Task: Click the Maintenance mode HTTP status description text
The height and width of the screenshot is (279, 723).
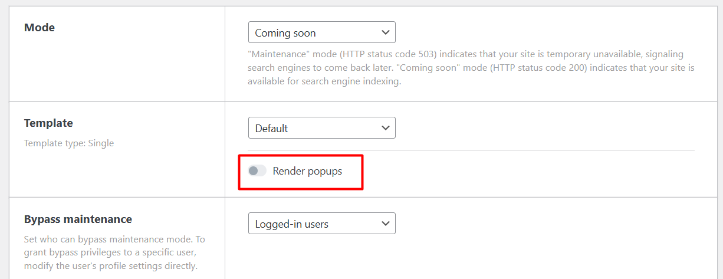Action: click(471, 68)
